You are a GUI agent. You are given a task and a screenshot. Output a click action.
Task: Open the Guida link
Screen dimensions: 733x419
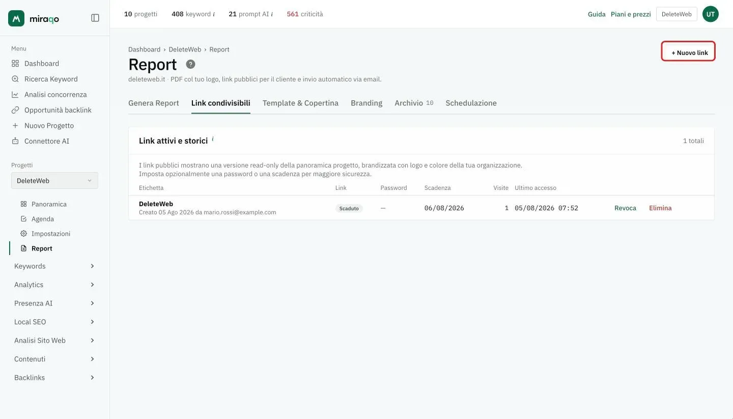pos(597,14)
